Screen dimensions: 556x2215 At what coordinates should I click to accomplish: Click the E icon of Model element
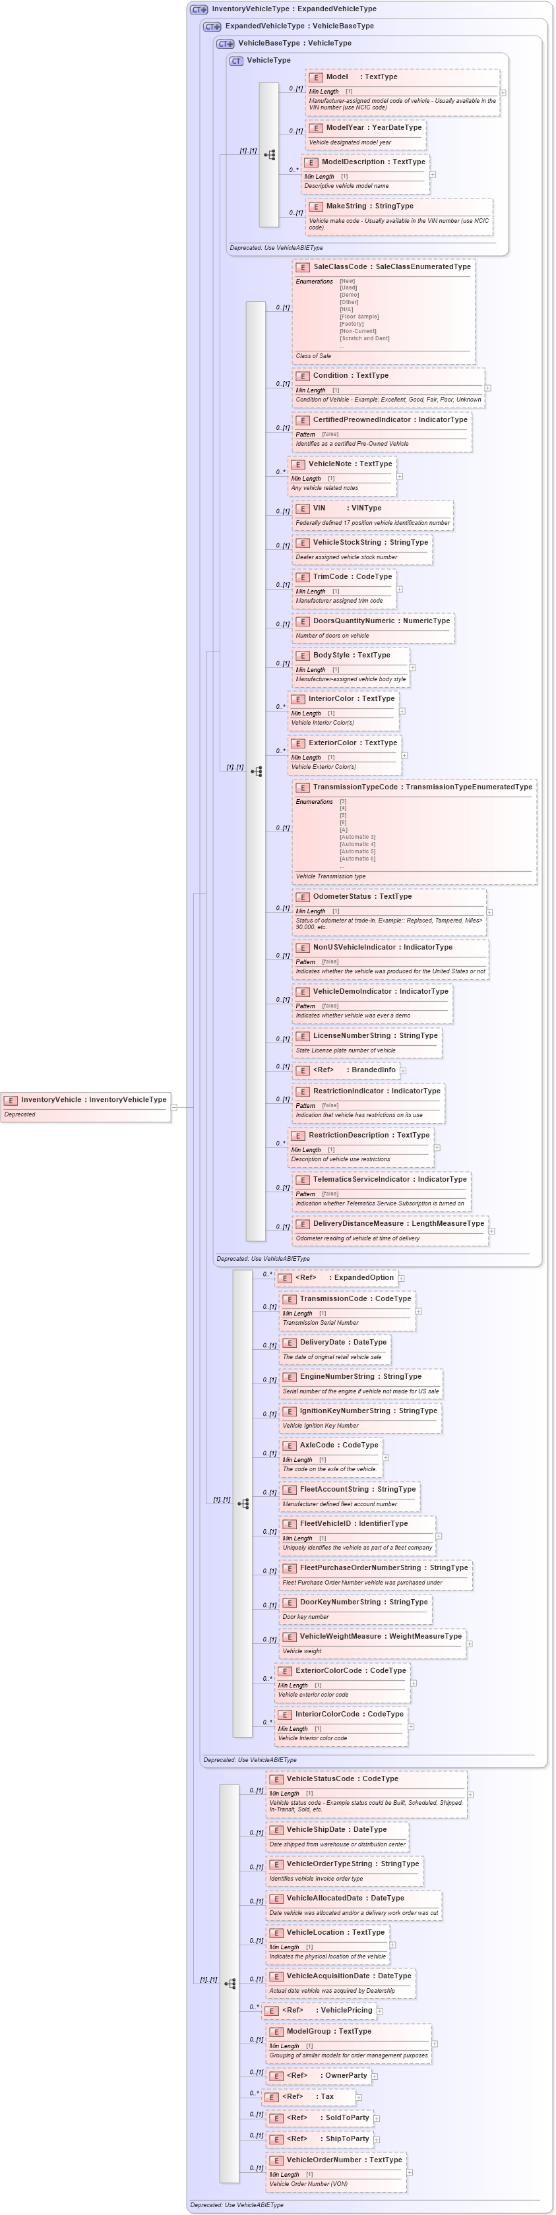click(x=316, y=77)
